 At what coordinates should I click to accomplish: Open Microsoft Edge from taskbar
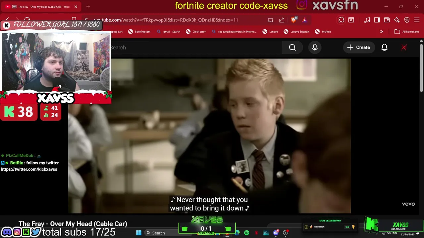237,233
